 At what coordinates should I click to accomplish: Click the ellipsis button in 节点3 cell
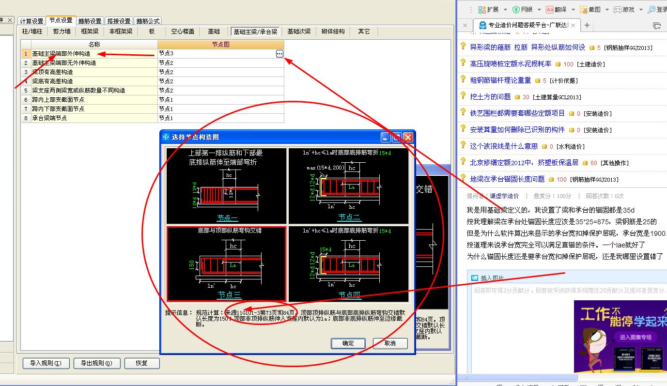coord(279,54)
